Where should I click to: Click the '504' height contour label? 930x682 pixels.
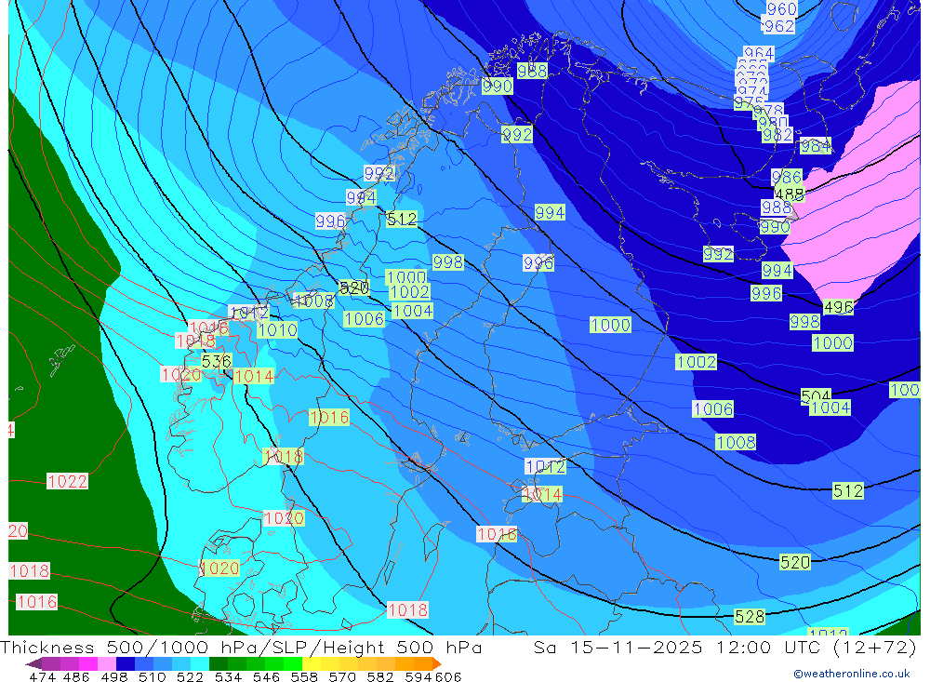tap(816, 395)
